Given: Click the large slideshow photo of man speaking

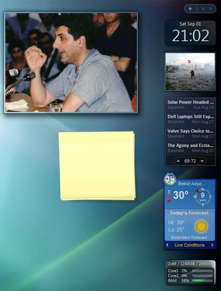Looking at the screenshot, I should (71, 63).
